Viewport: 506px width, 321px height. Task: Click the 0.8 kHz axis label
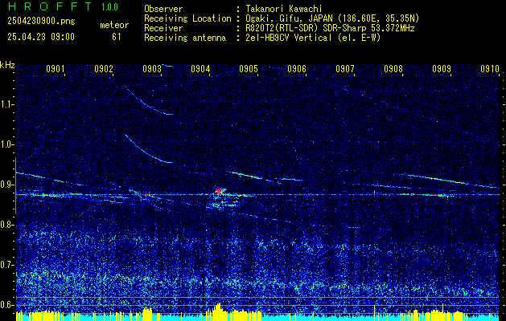coord(7,225)
